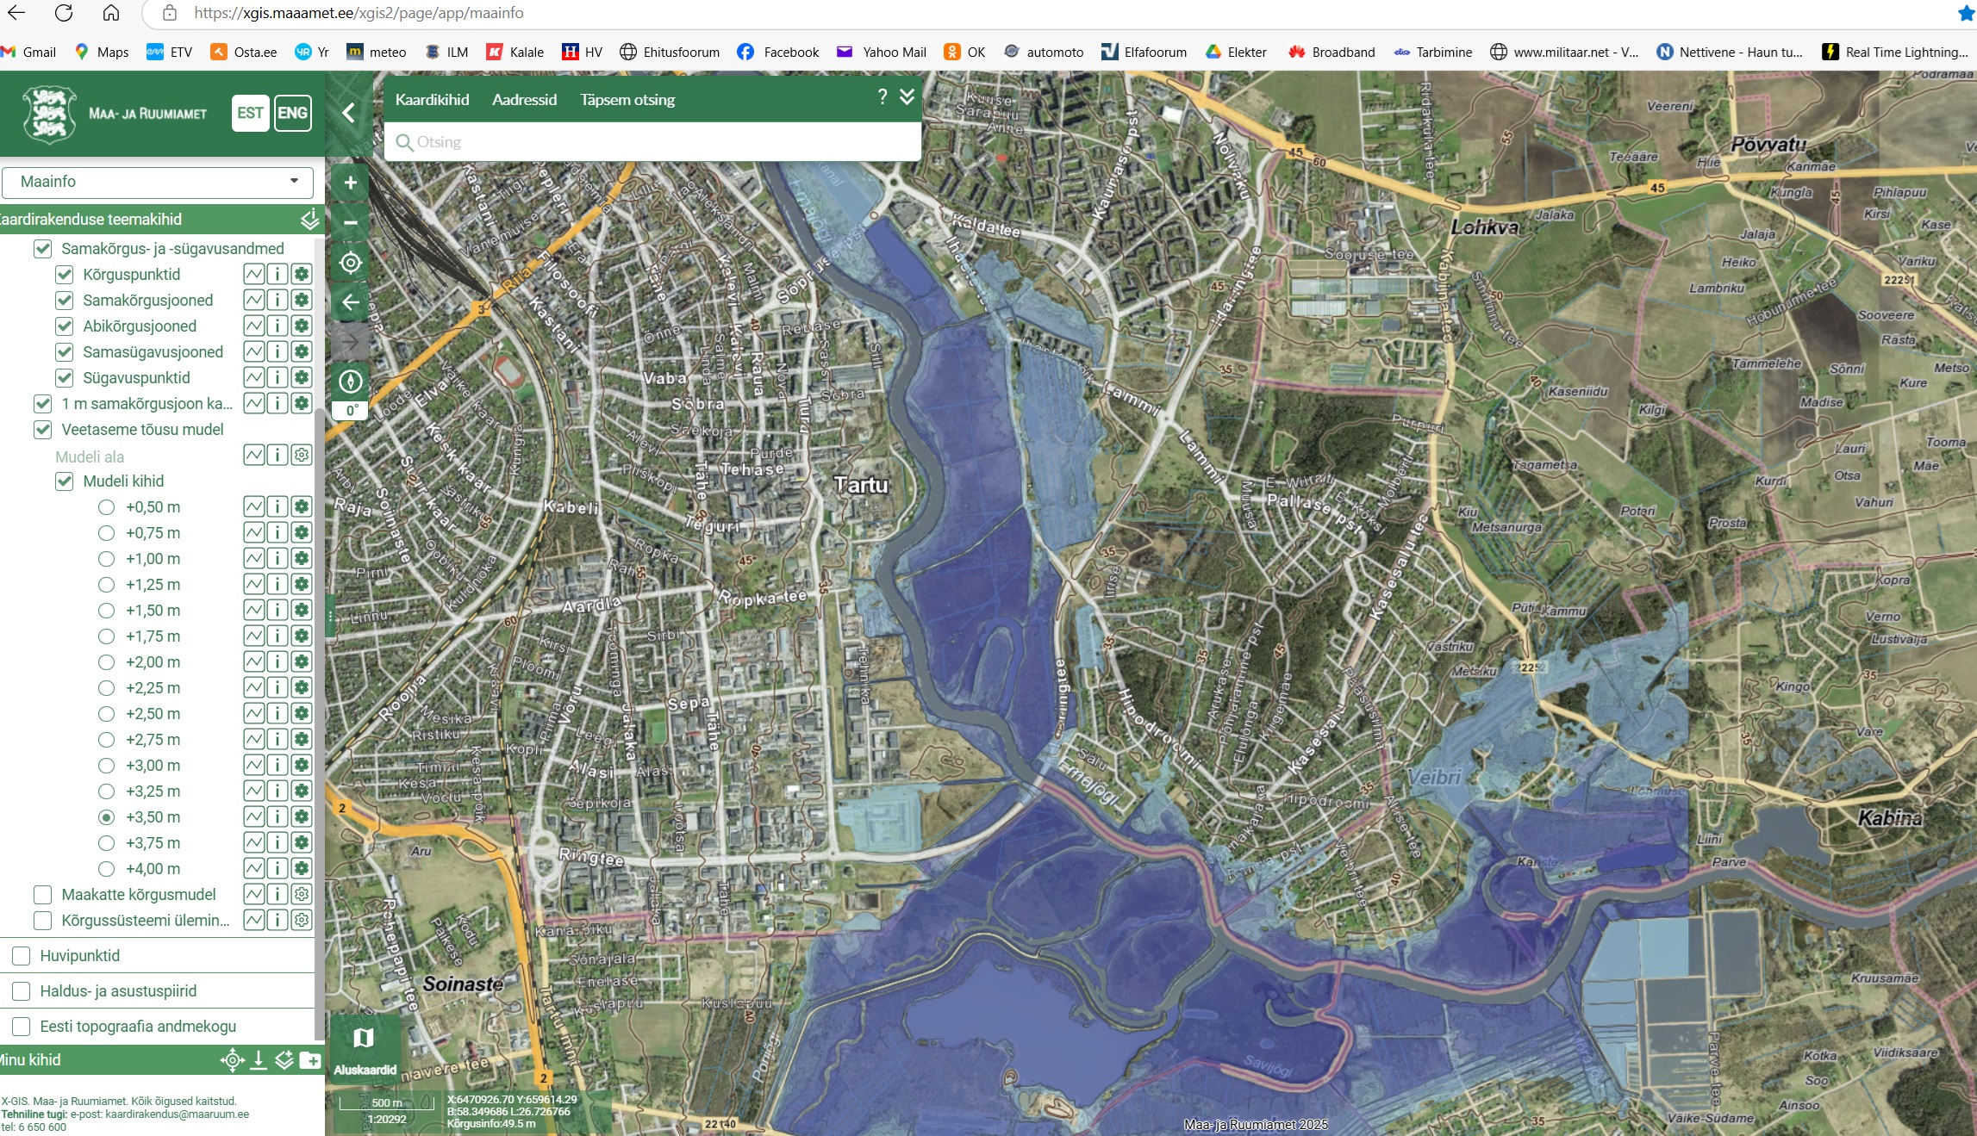Open settings gear for 1 m samakõrgusjoon layer

coord(302,404)
